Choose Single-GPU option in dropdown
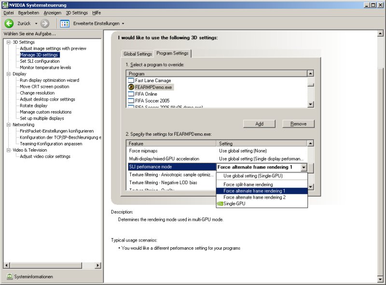This screenshot has width=386, height=285. click(x=262, y=204)
